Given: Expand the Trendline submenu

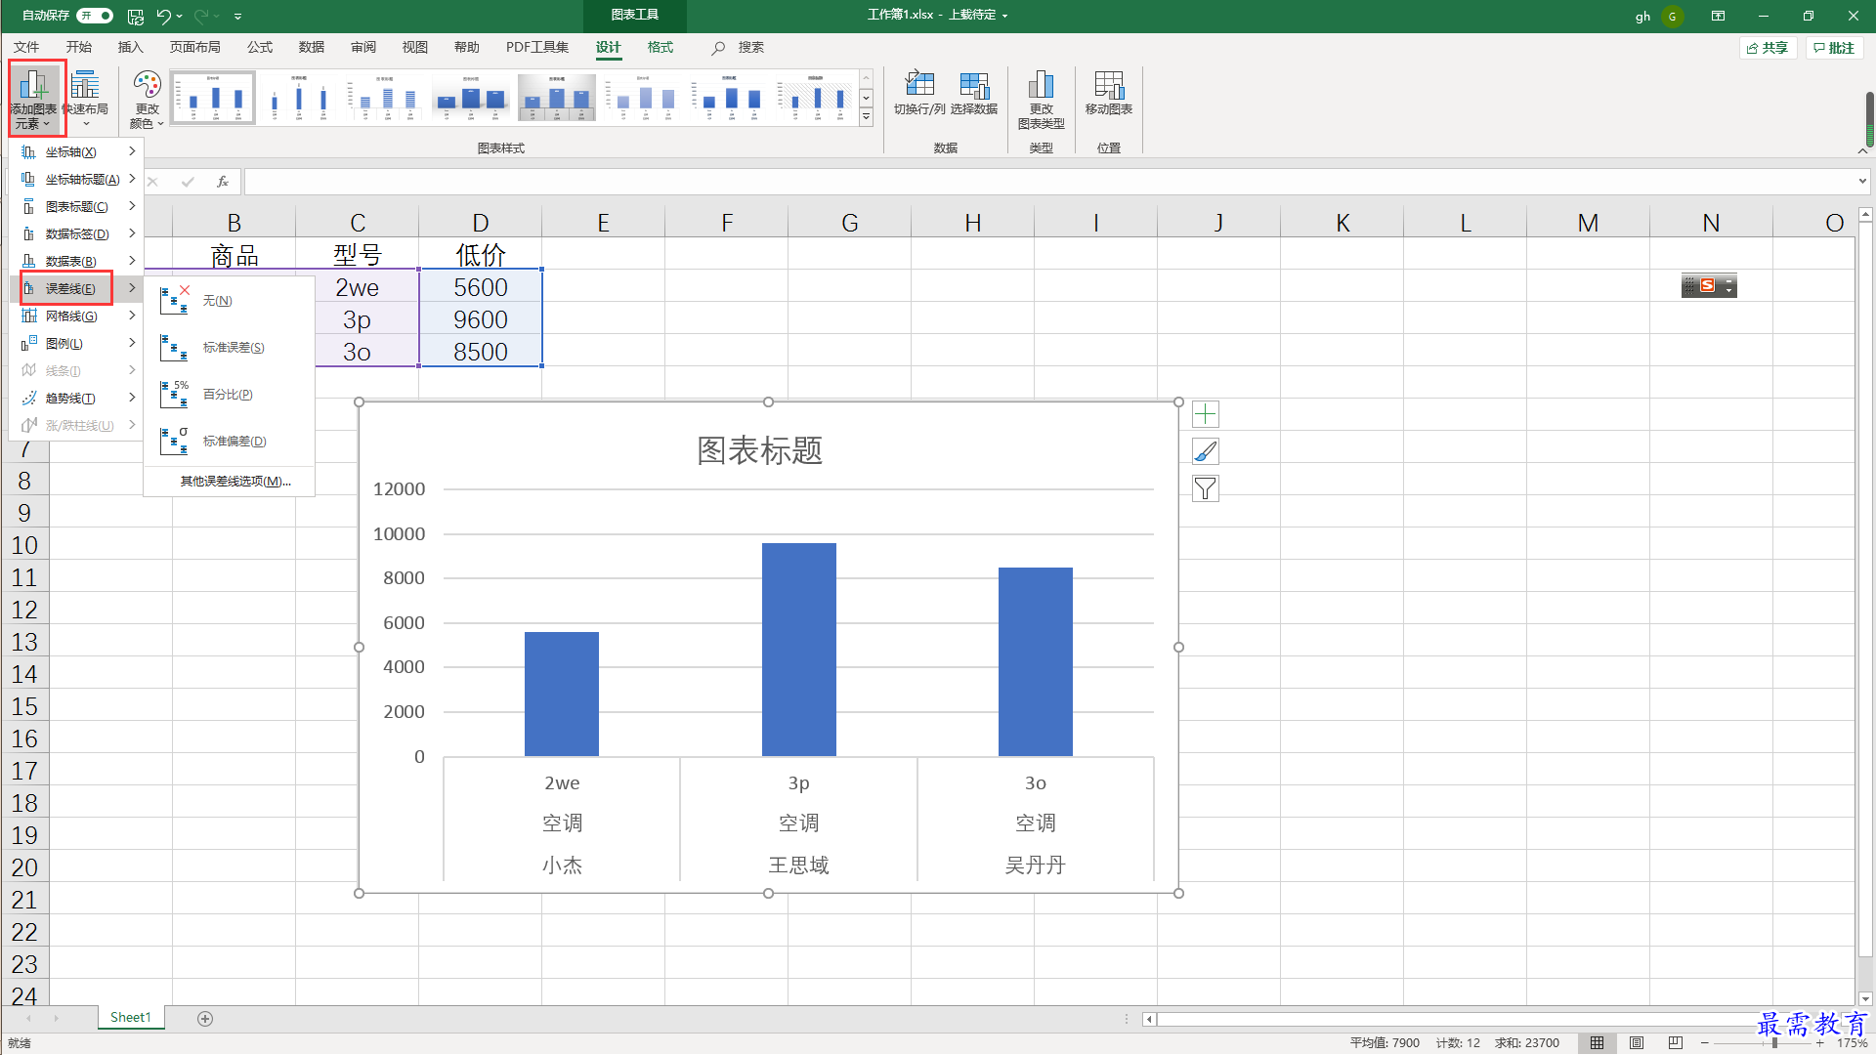Looking at the screenshot, I should [x=77, y=399].
